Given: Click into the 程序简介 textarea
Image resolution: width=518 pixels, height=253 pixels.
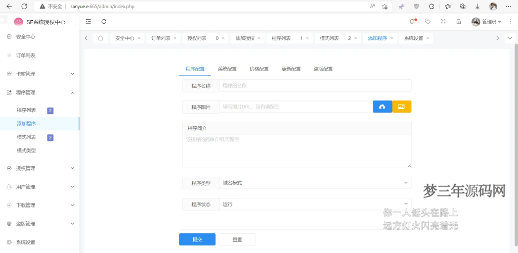Looking at the screenshot, I should click(x=296, y=151).
